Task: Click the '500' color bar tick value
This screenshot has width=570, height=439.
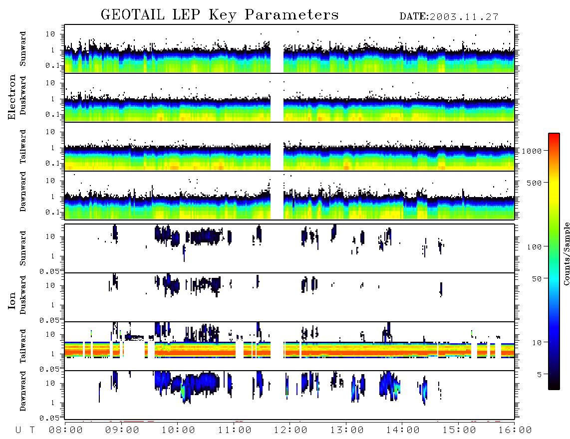Action: [534, 183]
